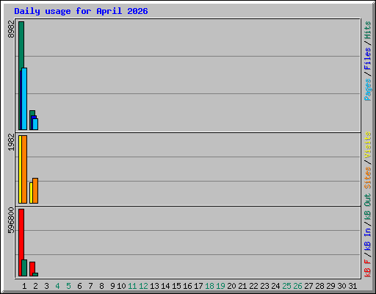Click day 13 on the x-axis
The image size is (376, 294).
(x=154, y=286)
